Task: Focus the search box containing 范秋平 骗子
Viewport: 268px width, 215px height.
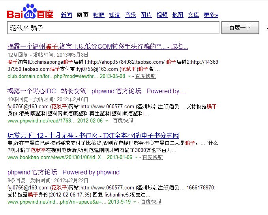Action: click(x=113, y=28)
